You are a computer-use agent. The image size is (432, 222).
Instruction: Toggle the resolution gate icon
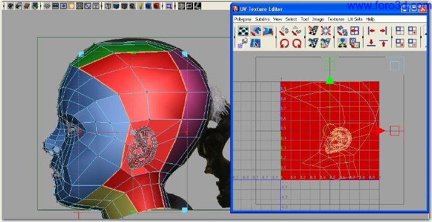[64, 6]
